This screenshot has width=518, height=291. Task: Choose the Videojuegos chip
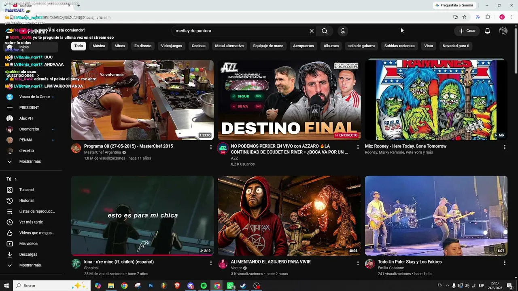point(172,46)
